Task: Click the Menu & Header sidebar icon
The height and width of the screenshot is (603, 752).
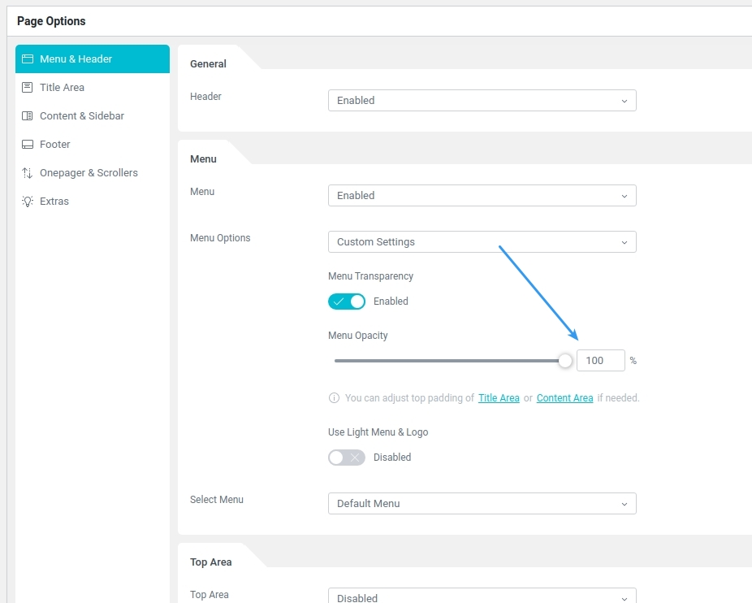Action: [x=28, y=59]
